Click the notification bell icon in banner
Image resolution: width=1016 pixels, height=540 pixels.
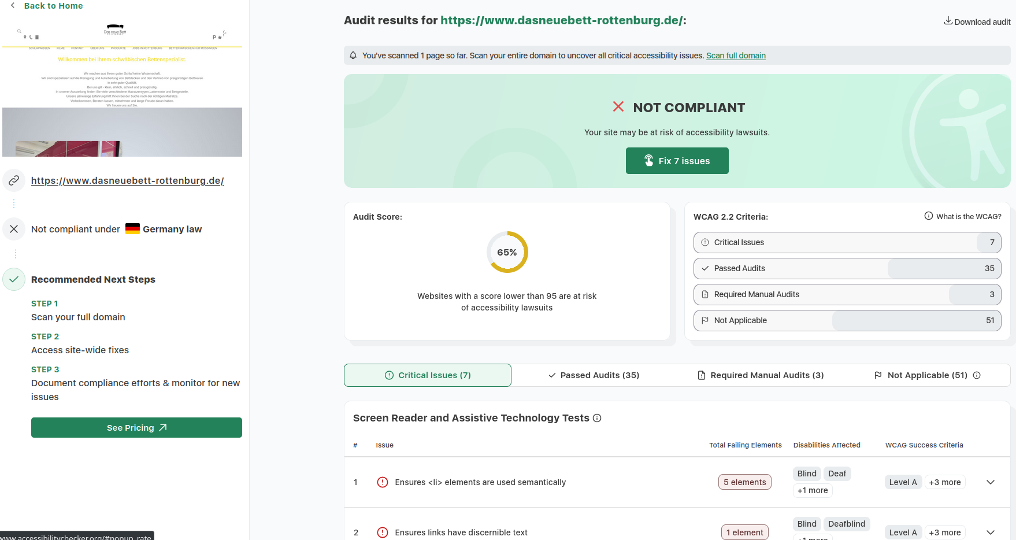pos(353,56)
